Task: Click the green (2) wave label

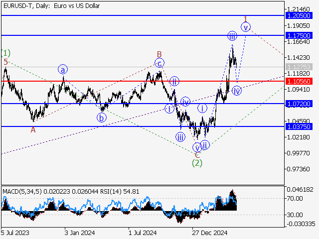Action: 197,162
